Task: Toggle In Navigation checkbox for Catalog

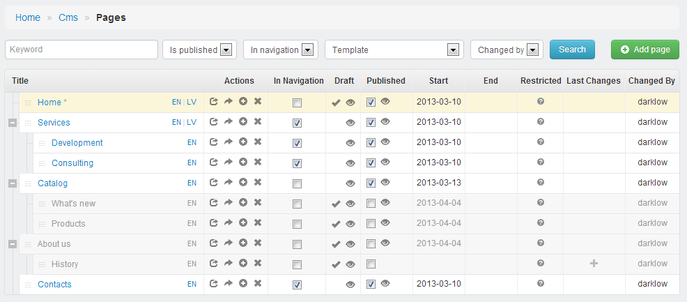Action: [x=297, y=183]
